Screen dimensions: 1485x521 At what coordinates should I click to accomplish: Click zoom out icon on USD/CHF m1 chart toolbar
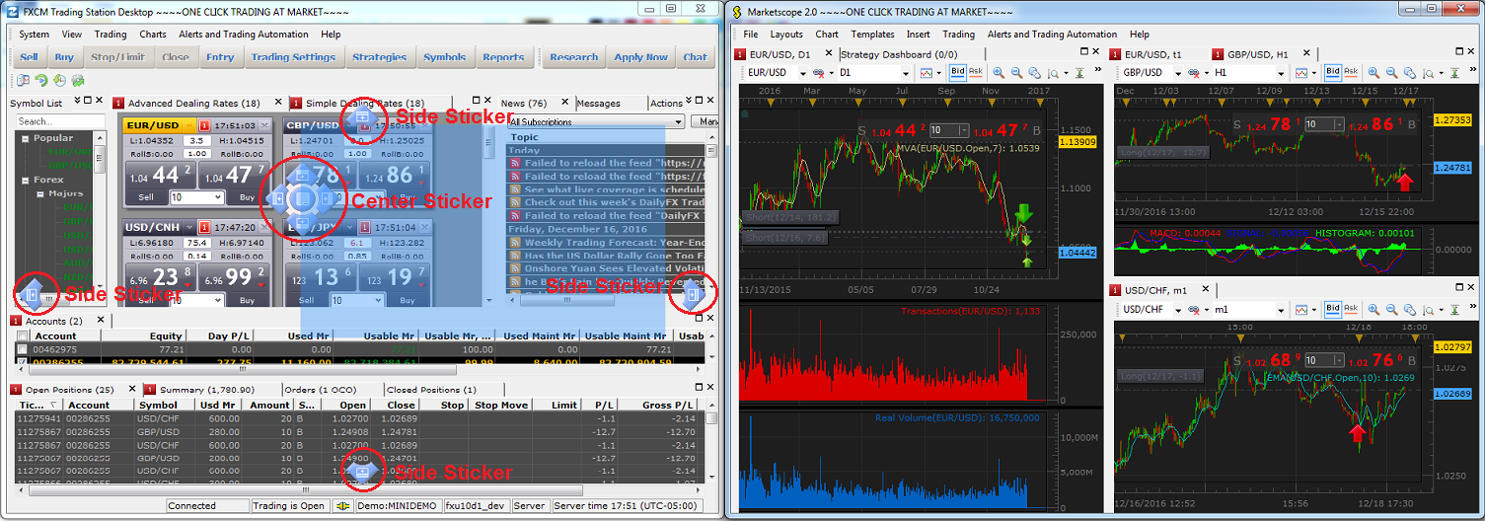click(x=1393, y=310)
